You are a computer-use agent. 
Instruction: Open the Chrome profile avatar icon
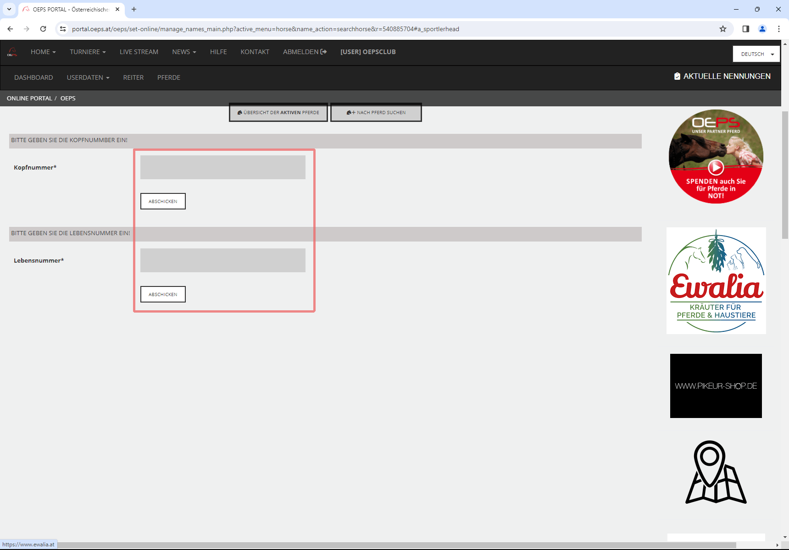pos(762,29)
